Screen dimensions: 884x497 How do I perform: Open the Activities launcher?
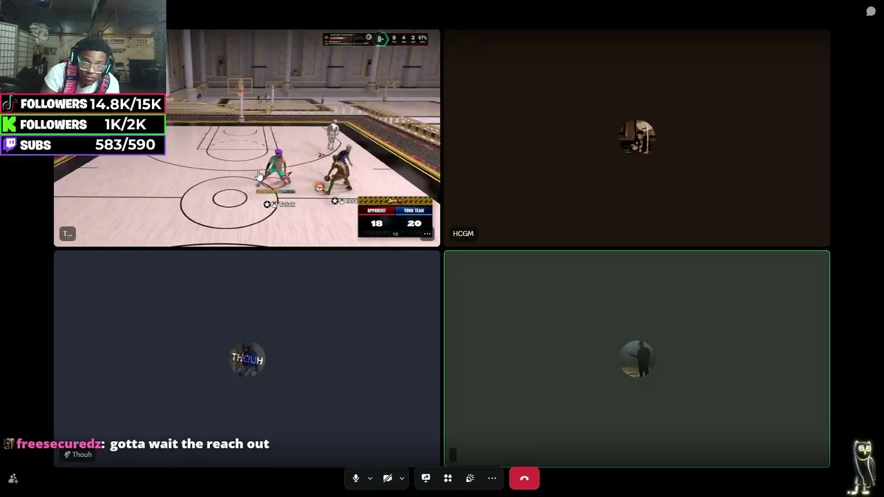point(448,478)
